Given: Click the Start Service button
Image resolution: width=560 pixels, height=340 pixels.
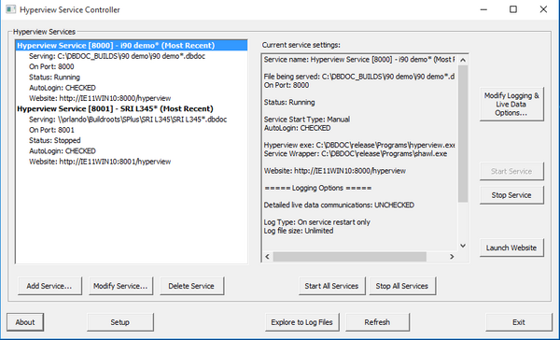Looking at the screenshot, I should point(511,171).
